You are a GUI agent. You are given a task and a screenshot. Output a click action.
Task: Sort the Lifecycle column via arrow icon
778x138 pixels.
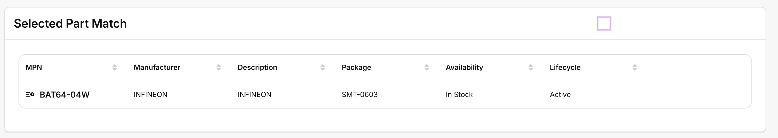click(635, 67)
